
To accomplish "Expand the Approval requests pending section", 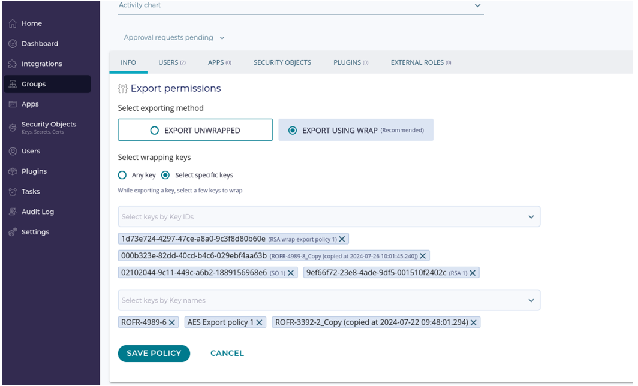I will tap(222, 38).
